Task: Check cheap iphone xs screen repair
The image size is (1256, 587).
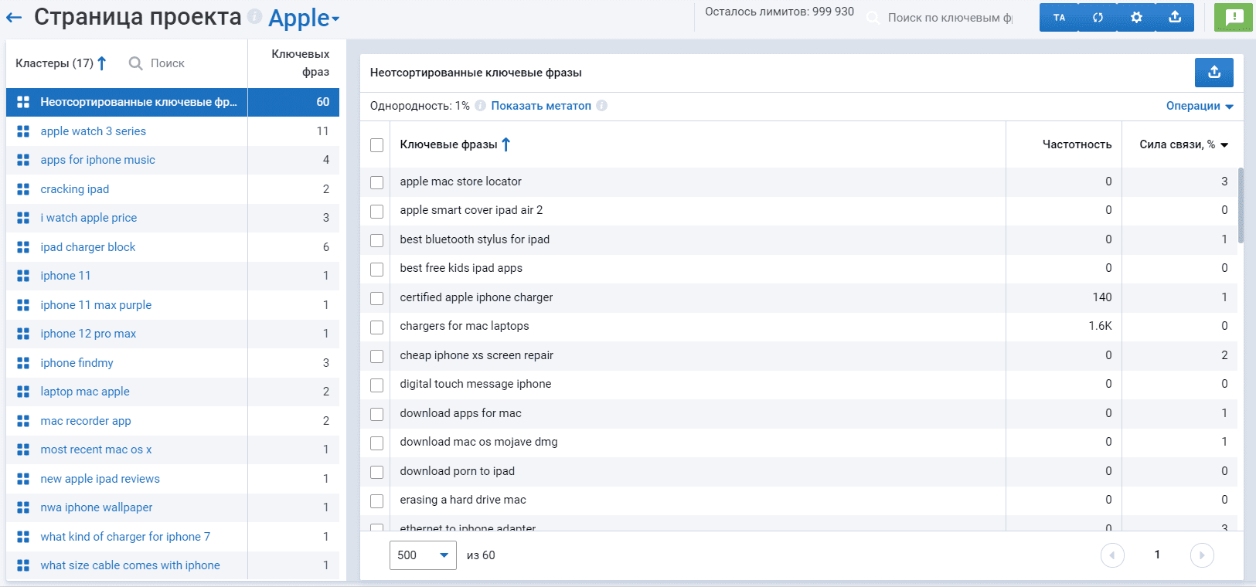Action: [376, 356]
